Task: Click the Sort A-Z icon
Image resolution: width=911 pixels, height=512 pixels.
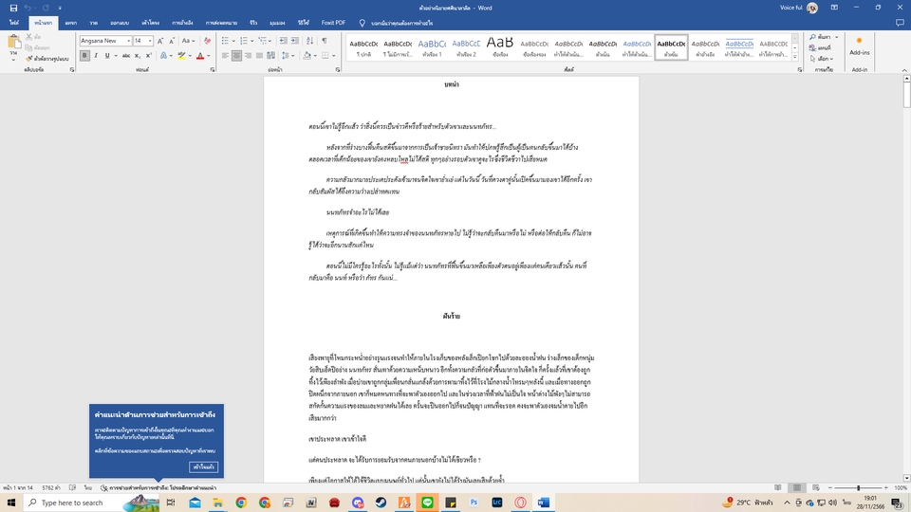Action: 309,41
